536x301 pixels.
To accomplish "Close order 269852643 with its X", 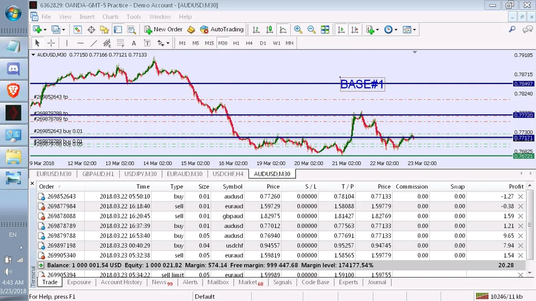I will (521, 196).
